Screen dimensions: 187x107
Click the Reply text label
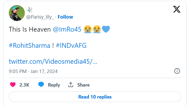[x=54, y=85]
